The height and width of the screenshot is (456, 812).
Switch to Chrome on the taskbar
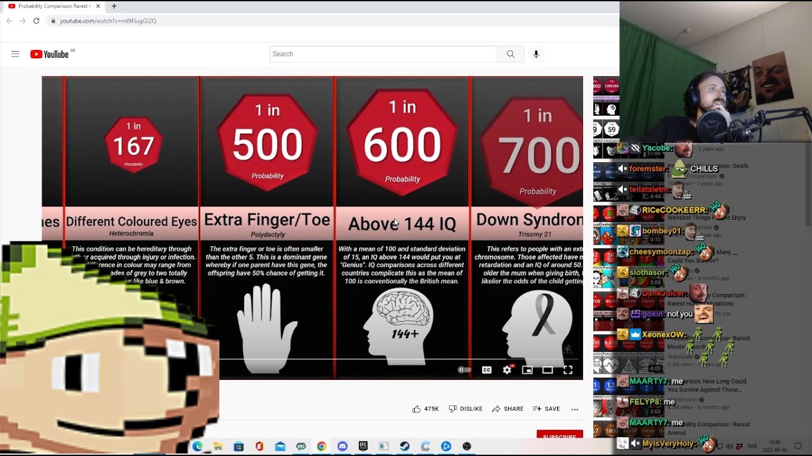coord(322,446)
